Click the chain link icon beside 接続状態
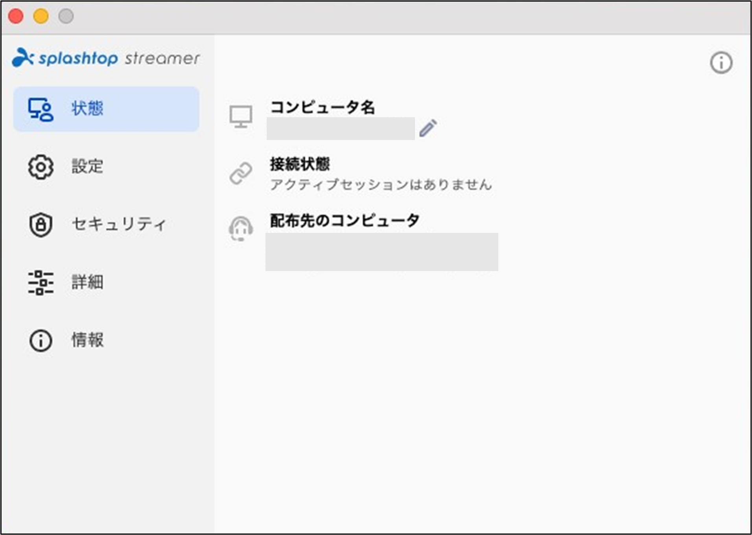 tap(241, 173)
